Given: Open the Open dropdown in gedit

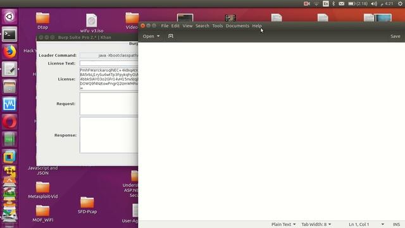Looking at the screenshot, I should (151, 36).
